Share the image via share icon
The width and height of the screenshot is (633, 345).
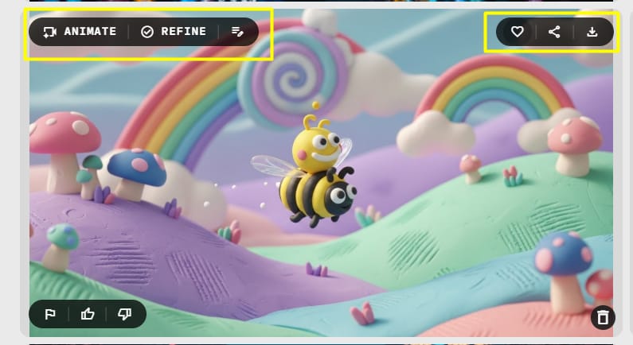554,32
